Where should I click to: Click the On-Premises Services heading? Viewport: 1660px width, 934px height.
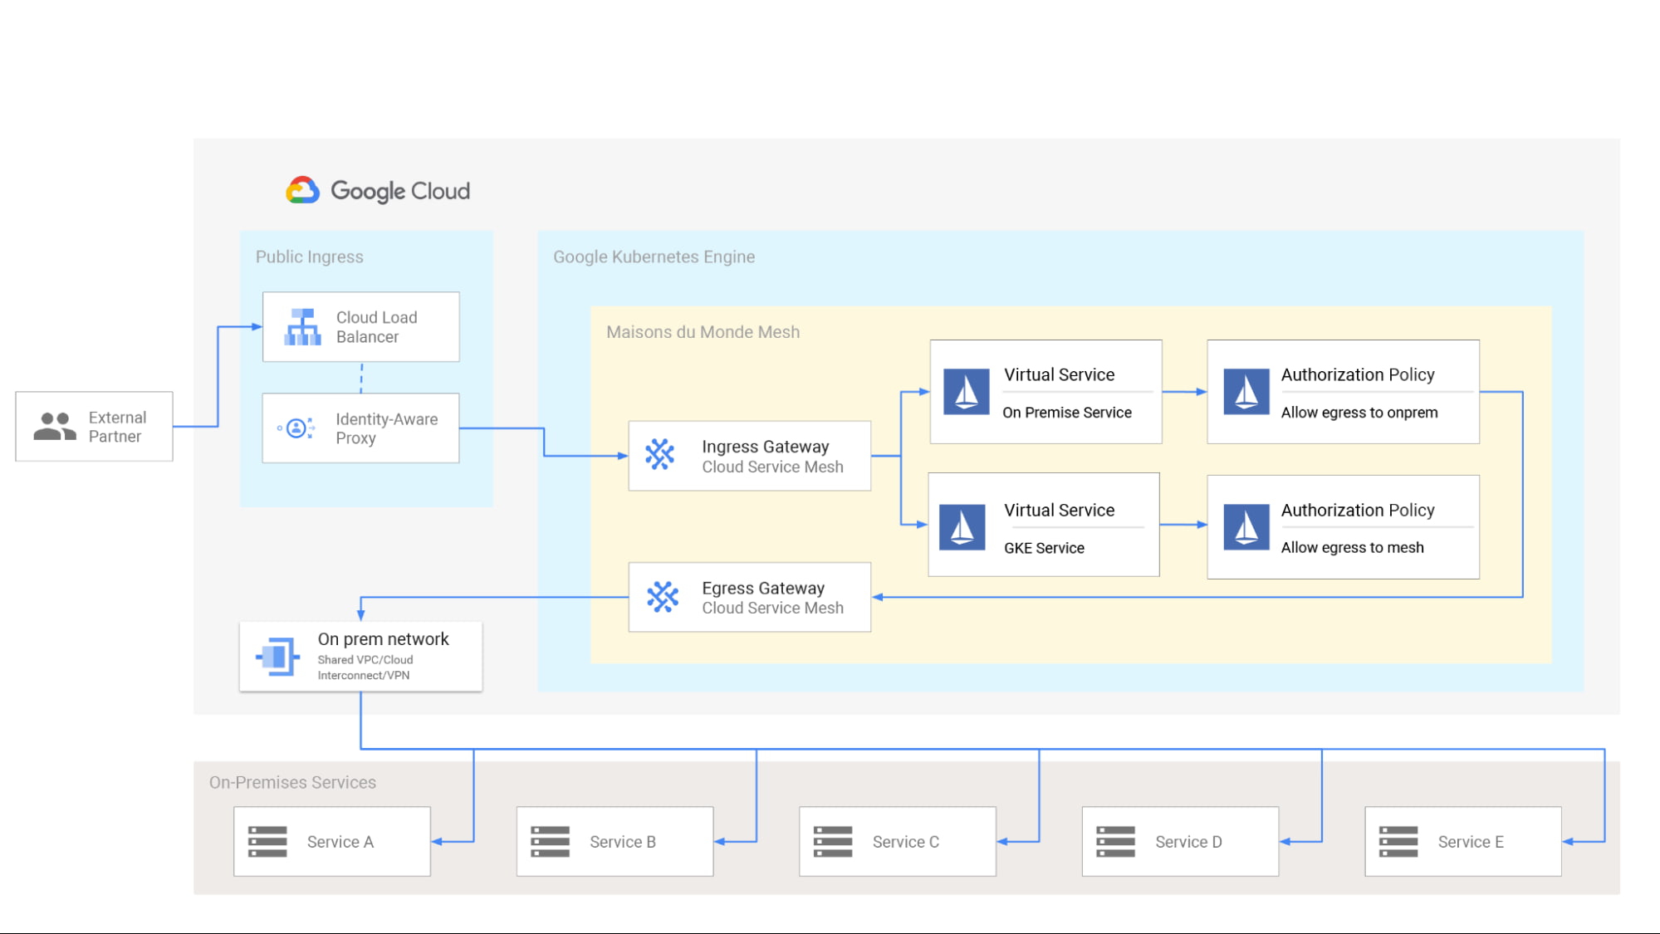(x=292, y=783)
